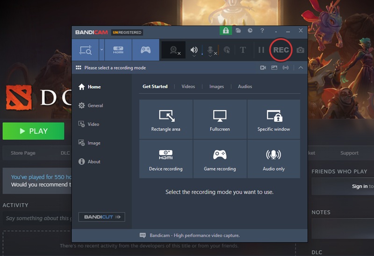Open BANDICUT link button
This screenshot has height=256, width=374.
coord(101,217)
